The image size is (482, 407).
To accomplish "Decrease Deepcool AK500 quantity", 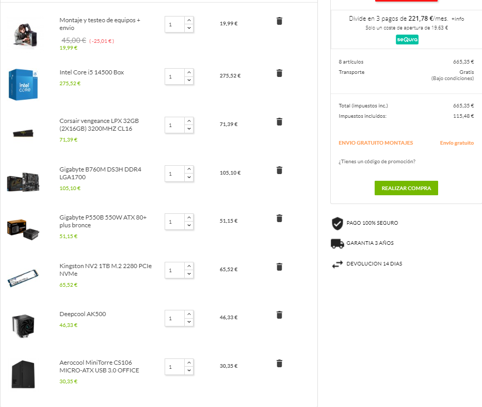I will [x=189, y=322].
